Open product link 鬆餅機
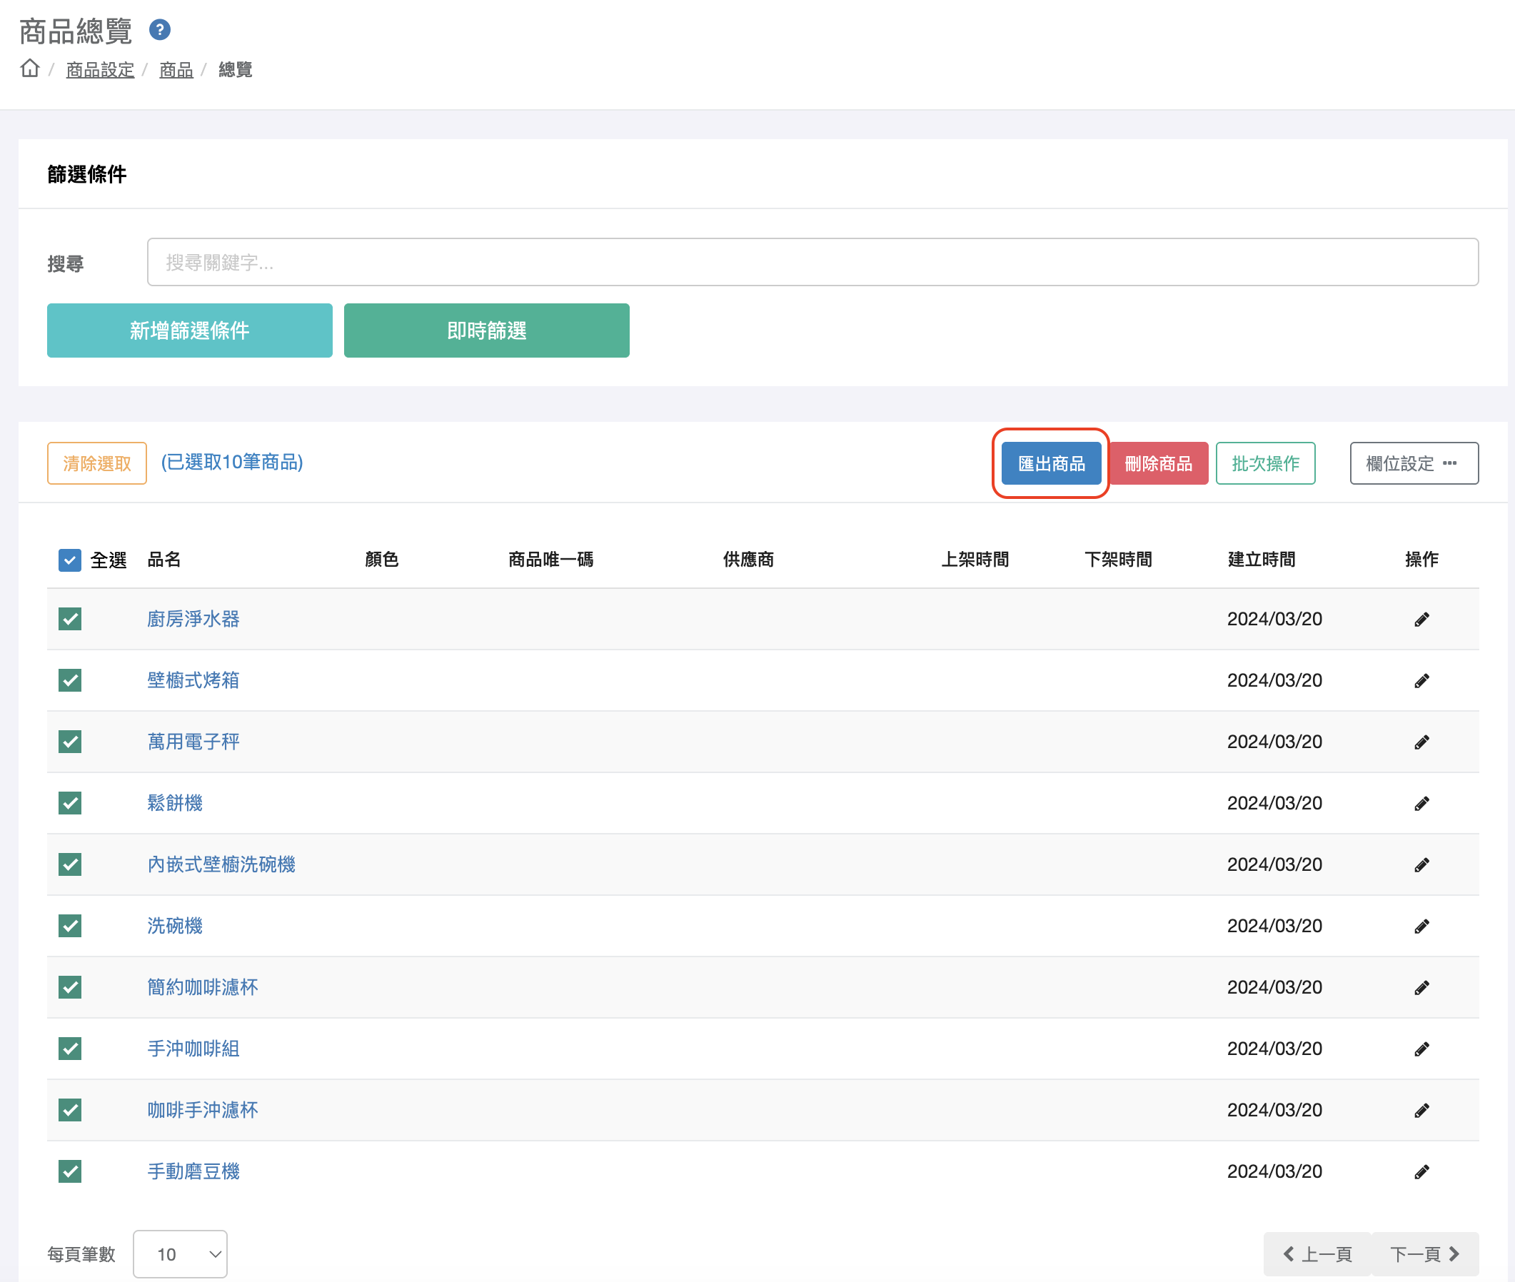This screenshot has width=1515, height=1282. [x=175, y=804]
